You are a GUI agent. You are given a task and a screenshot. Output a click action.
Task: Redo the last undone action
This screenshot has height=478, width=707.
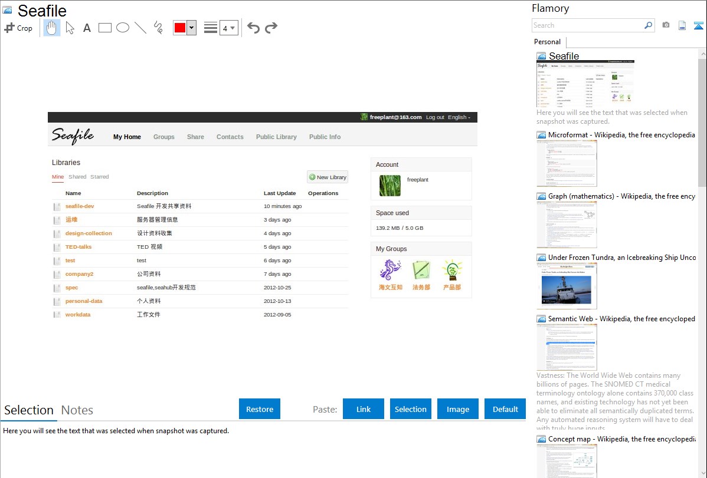click(x=271, y=28)
